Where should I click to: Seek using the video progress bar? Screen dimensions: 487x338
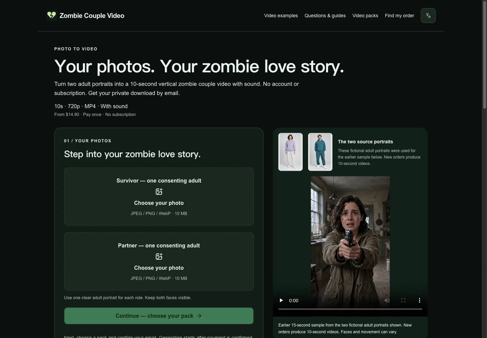350,309
